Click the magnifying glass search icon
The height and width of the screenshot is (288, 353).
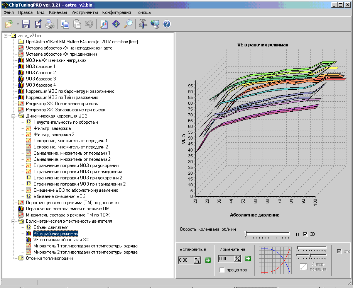[128, 24]
